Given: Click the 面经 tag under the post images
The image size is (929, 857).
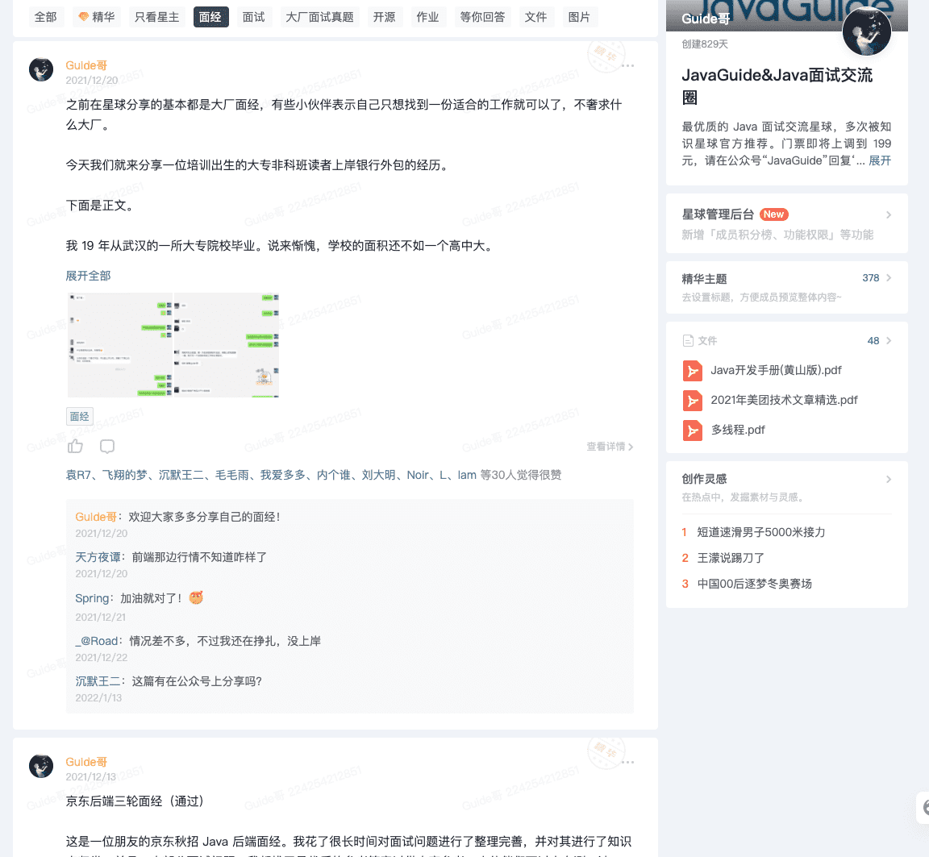Looking at the screenshot, I should click(79, 416).
